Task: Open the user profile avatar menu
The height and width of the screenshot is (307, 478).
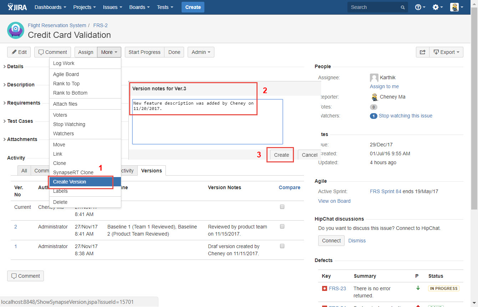Action: click(457, 7)
